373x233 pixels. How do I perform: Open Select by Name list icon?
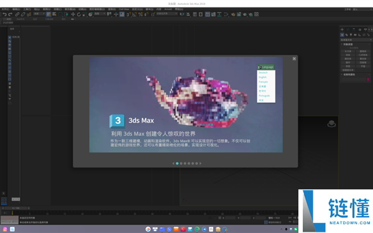point(55,14)
